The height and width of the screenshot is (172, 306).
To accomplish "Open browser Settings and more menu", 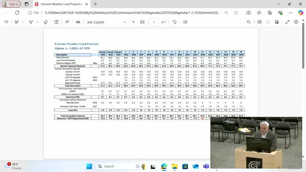I will tap(291, 13).
